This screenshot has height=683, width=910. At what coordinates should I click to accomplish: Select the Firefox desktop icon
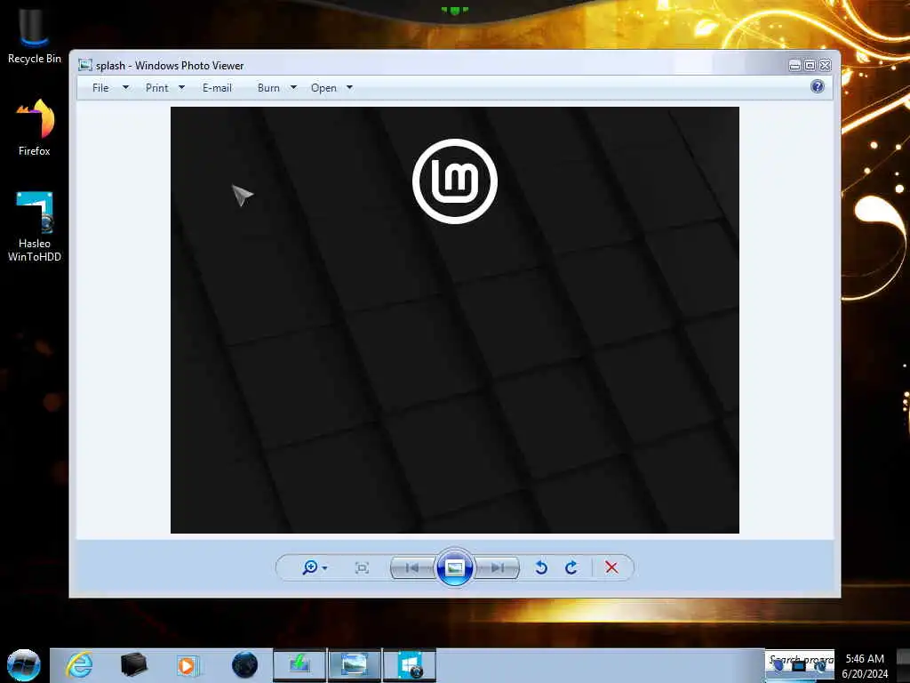(x=35, y=128)
